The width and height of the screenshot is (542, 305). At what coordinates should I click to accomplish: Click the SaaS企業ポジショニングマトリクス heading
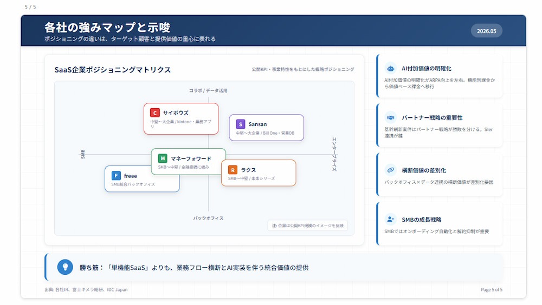click(x=113, y=70)
